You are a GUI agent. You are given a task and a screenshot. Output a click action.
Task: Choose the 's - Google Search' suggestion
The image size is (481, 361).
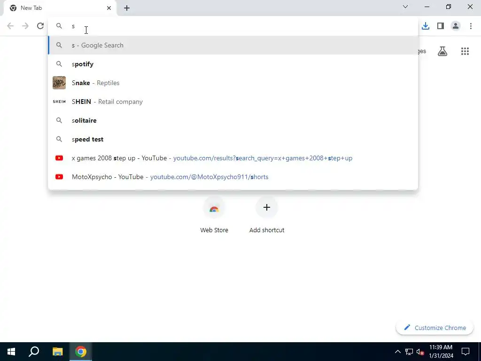pos(233,45)
